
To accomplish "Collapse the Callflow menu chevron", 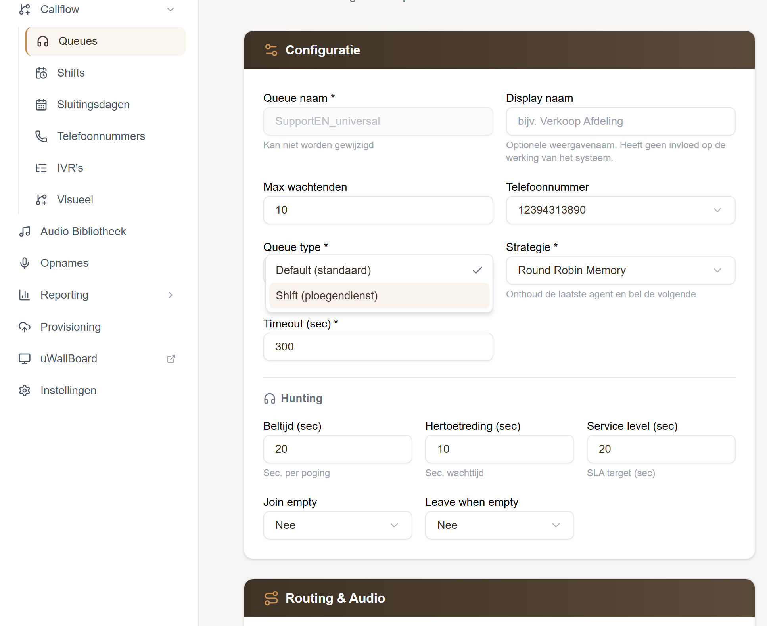I will pyautogui.click(x=171, y=10).
